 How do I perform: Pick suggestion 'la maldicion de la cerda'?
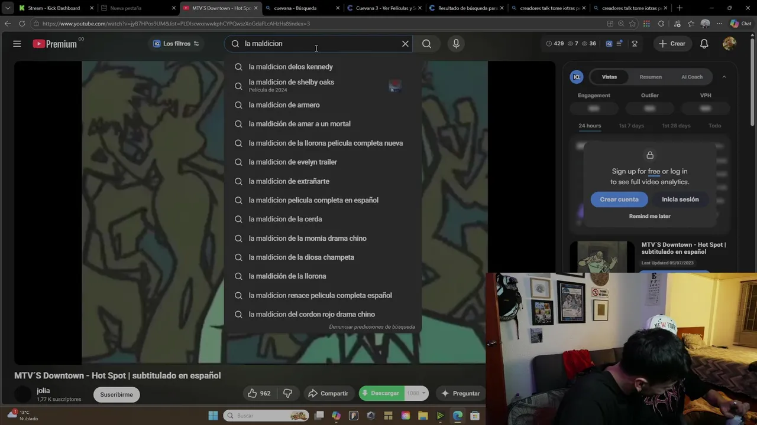323,219
